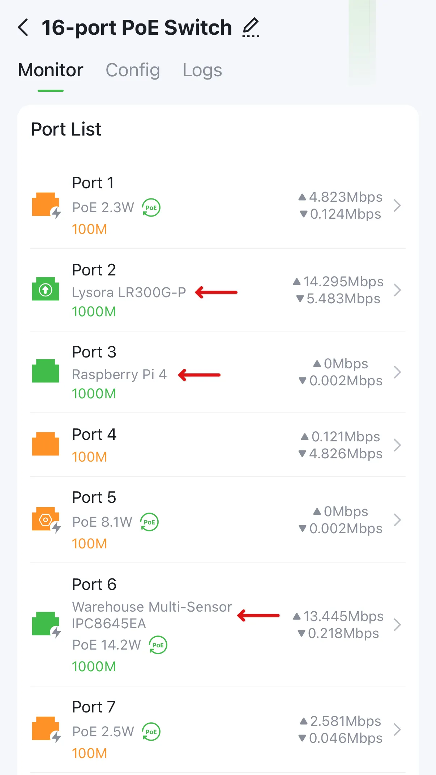Viewport: 436px width, 775px height.
Task: Click the green Port 6 PoE port icon
Action: click(x=46, y=625)
